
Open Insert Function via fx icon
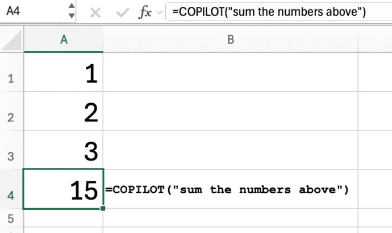(x=147, y=12)
